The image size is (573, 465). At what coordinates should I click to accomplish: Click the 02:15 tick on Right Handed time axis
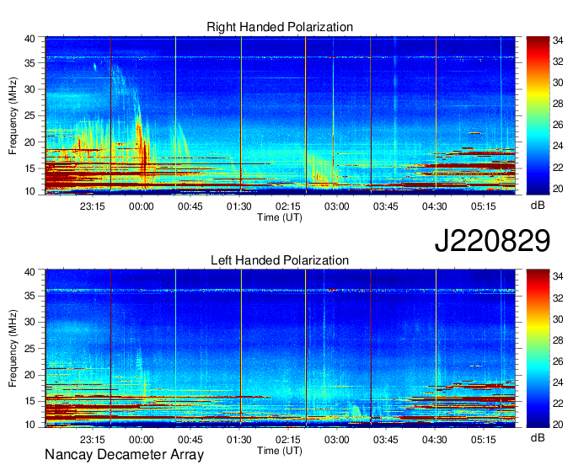(x=288, y=206)
